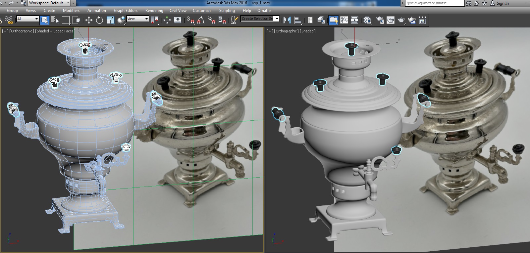
Task: Select the Select and Move tool
Action: click(89, 20)
